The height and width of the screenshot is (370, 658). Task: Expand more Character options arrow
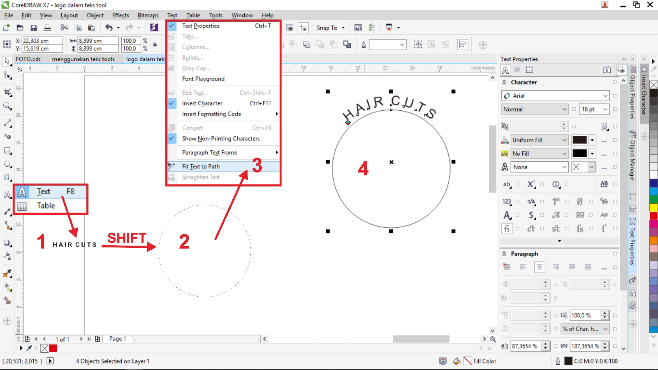559,241
